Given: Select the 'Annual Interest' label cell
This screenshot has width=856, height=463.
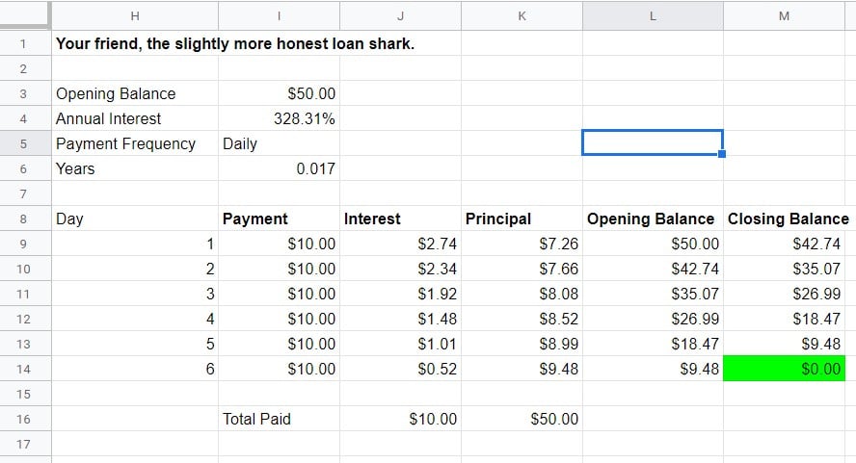Looking at the screenshot, I should click(135, 119).
